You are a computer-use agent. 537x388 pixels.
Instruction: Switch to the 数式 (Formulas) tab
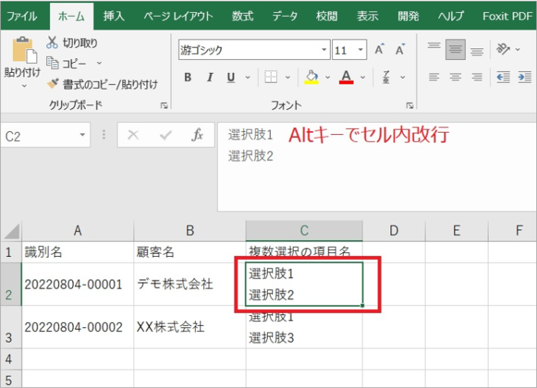coord(242,16)
